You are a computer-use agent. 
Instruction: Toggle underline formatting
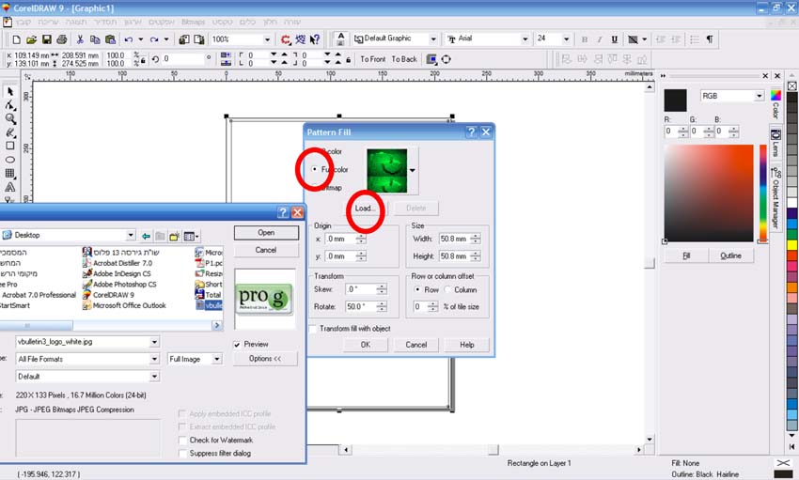coord(615,39)
